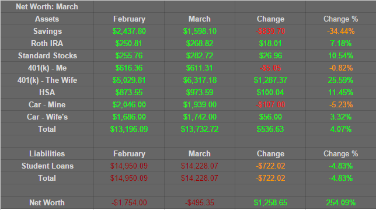Click the Assets header cell
Screen dimensions: 376x210
pyautogui.click(x=47, y=19)
